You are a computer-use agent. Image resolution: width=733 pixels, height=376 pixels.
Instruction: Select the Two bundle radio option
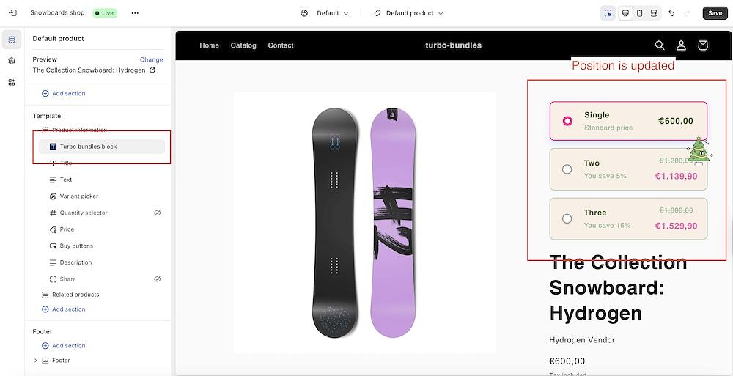pyautogui.click(x=567, y=169)
